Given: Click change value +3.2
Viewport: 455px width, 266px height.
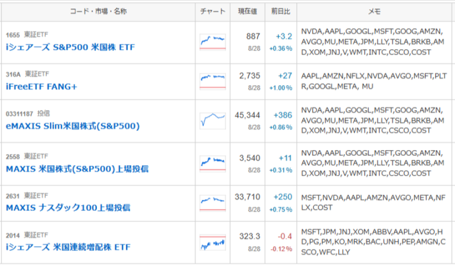Looking at the screenshot, I should 284,36.
